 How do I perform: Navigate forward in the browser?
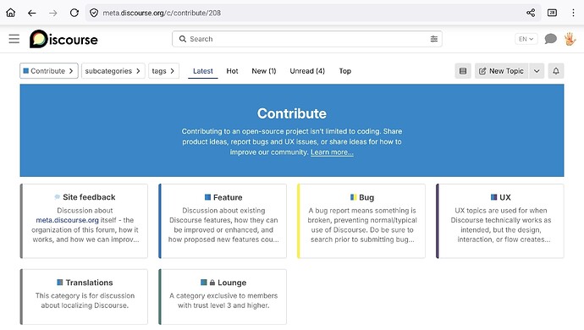pyautogui.click(x=53, y=13)
